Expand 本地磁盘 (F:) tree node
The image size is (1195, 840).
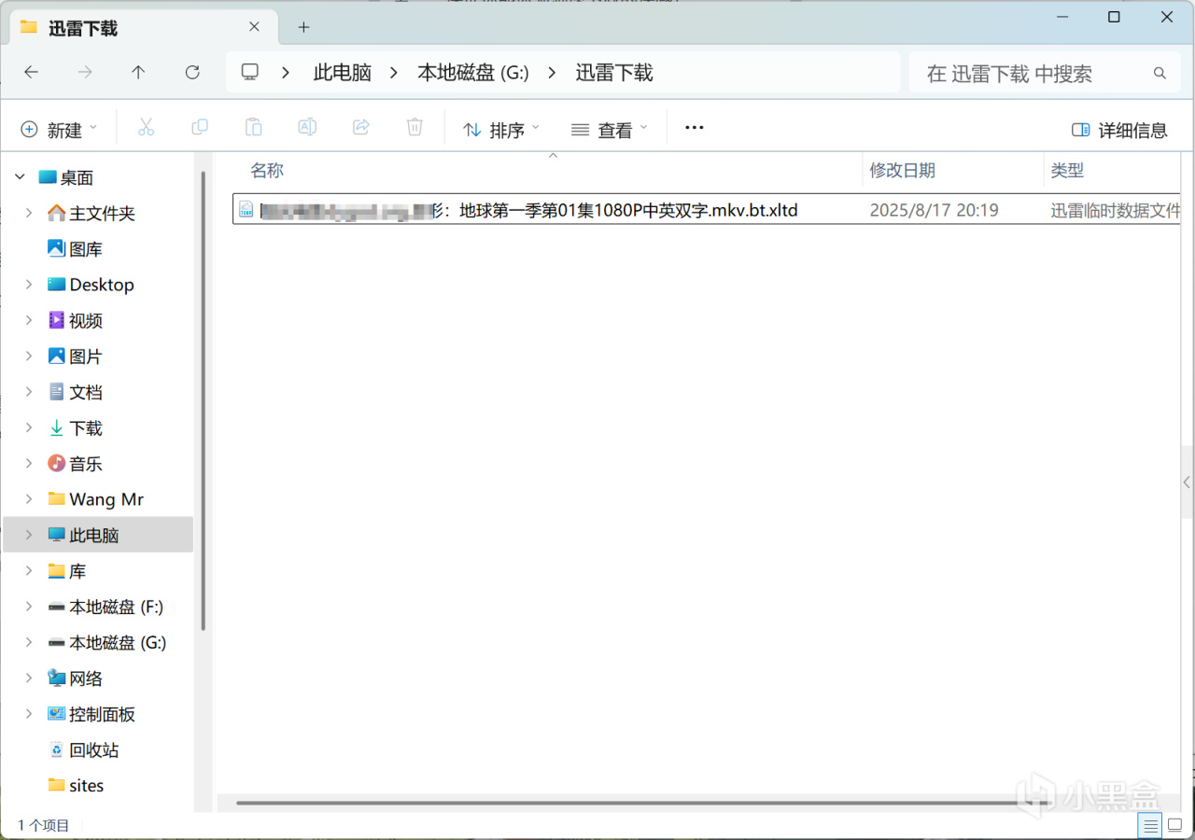pyautogui.click(x=29, y=607)
